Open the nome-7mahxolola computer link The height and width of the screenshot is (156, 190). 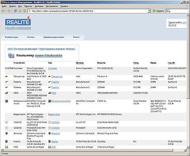(x=49, y=55)
